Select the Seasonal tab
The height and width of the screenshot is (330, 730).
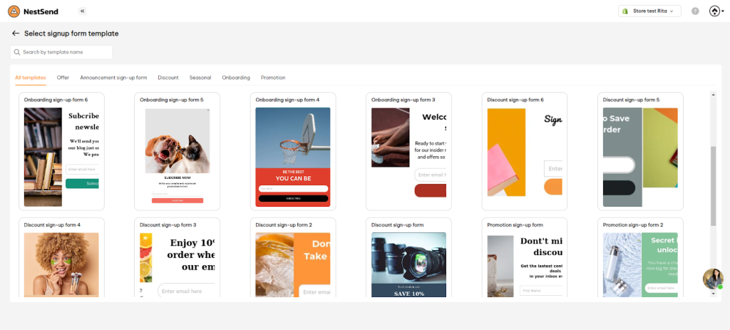coord(200,78)
